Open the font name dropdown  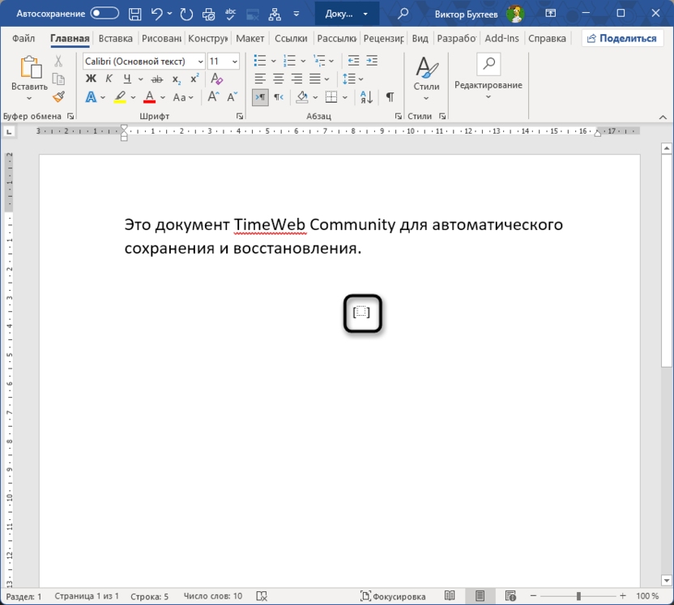point(200,62)
